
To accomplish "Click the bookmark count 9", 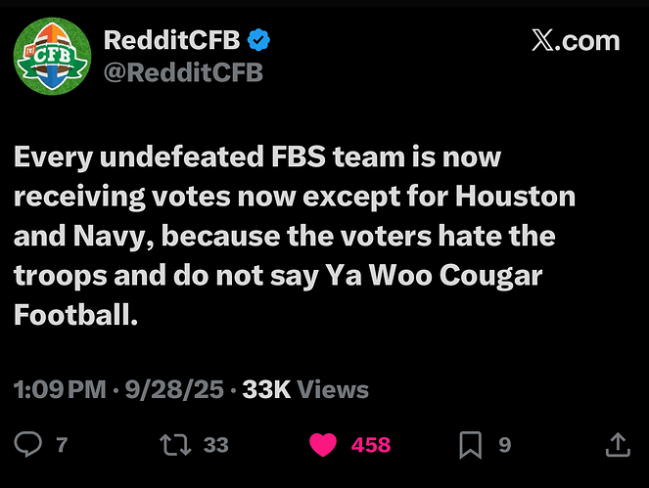I will (x=505, y=445).
